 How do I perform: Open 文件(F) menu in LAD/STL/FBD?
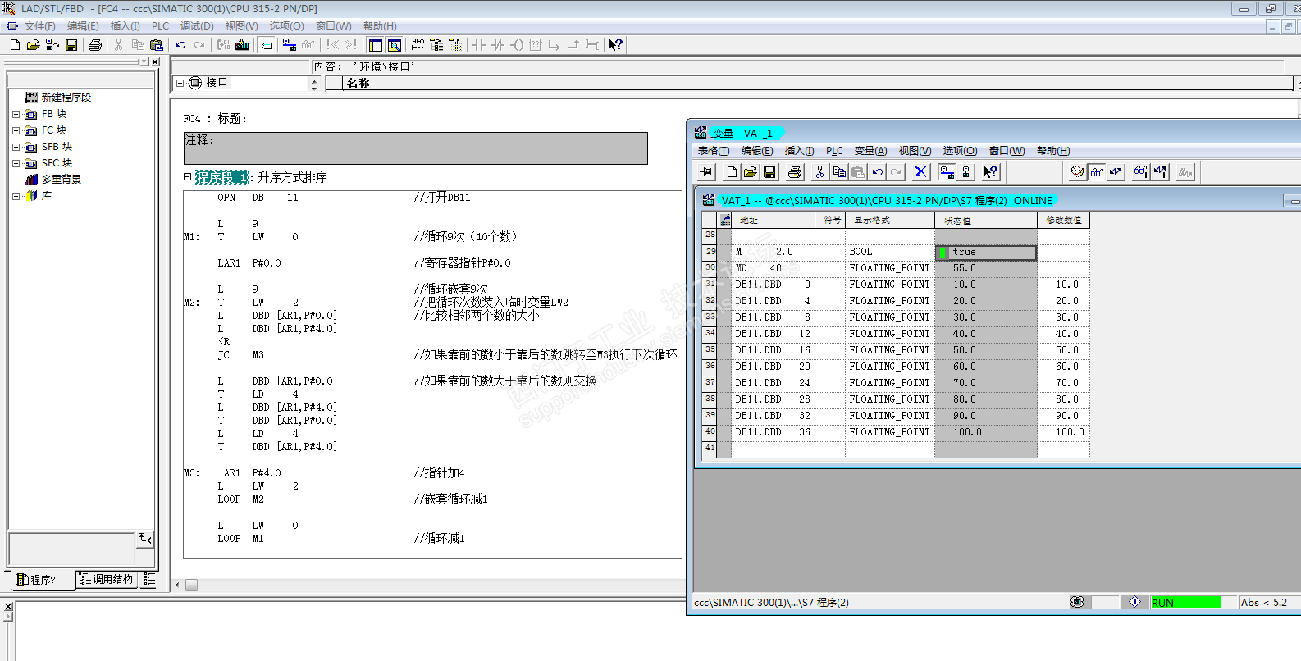click(39, 26)
